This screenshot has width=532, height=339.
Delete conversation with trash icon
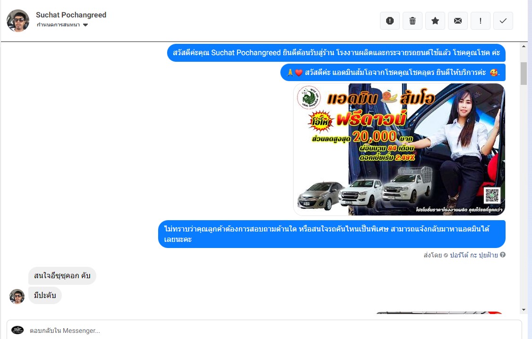(x=413, y=21)
